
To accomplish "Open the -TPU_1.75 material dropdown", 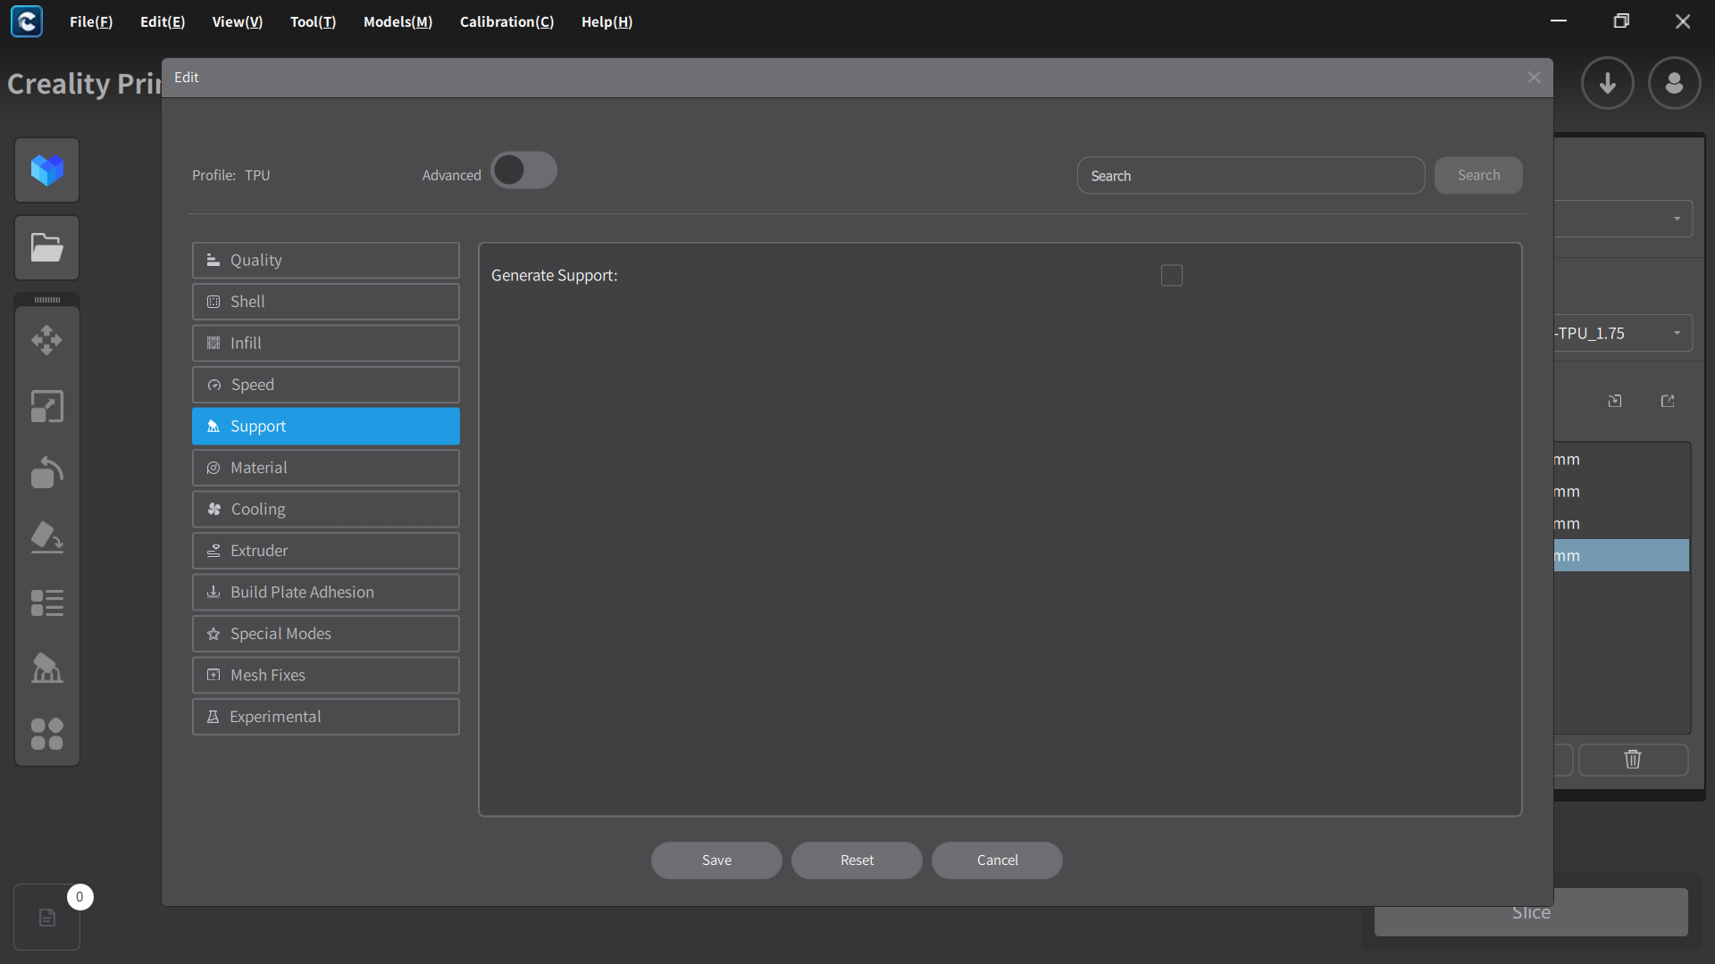I will coord(1622,333).
